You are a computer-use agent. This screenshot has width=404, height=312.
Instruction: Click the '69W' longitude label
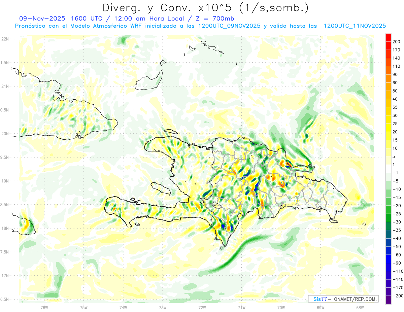point(321,307)
